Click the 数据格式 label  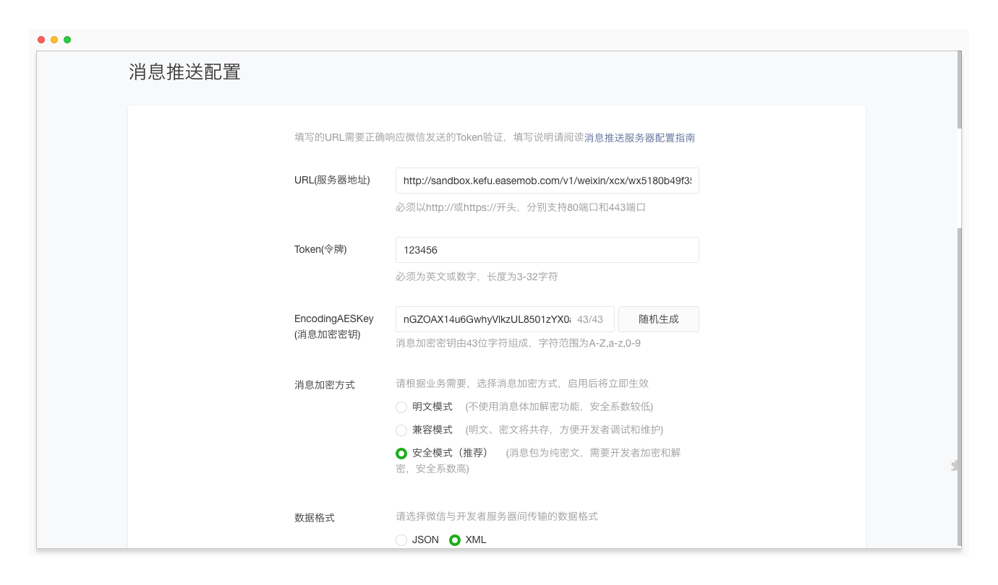click(x=315, y=518)
